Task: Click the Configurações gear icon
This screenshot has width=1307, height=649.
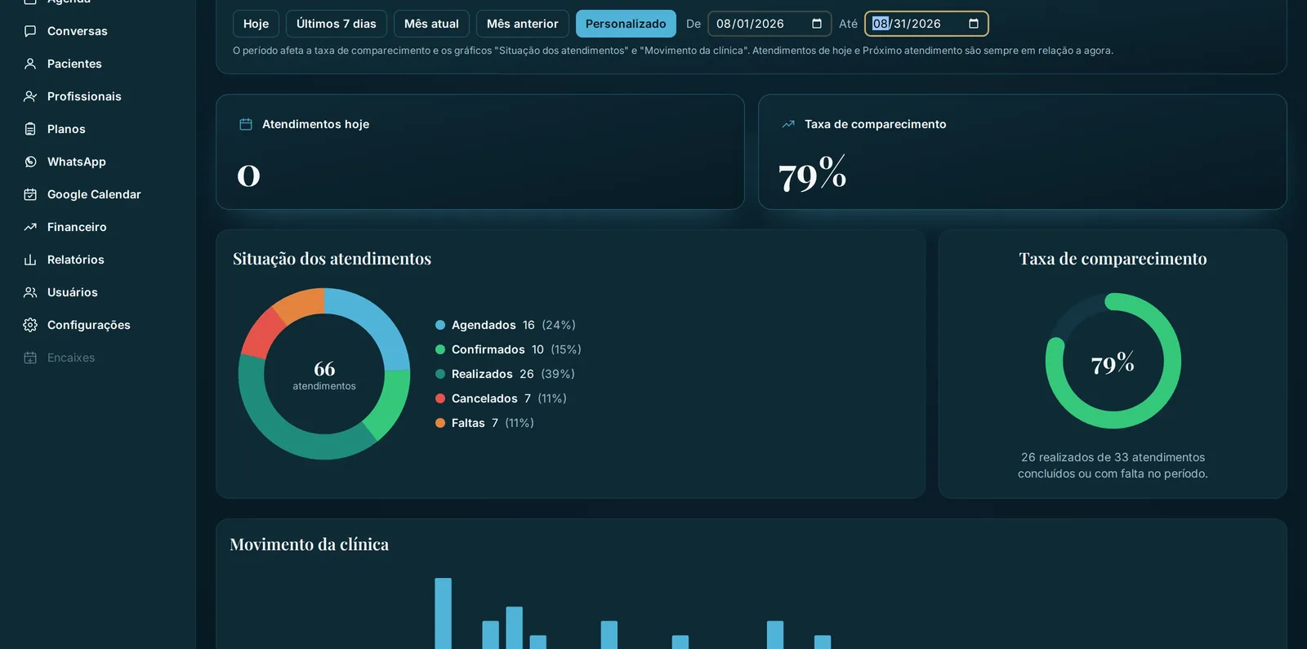Action: pyautogui.click(x=30, y=325)
